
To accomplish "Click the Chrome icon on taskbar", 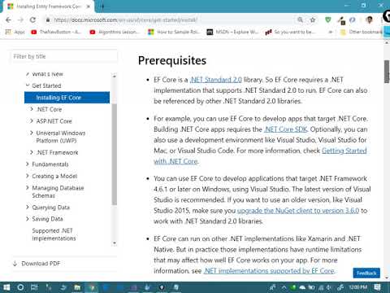I will (x=92, y=287).
